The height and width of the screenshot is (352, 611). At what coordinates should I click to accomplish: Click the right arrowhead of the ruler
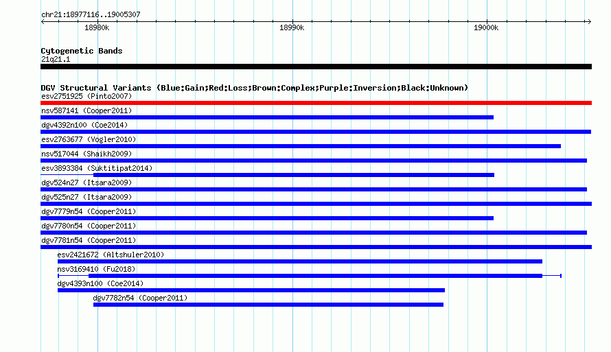pyautogui.click(x=590, y=21)
